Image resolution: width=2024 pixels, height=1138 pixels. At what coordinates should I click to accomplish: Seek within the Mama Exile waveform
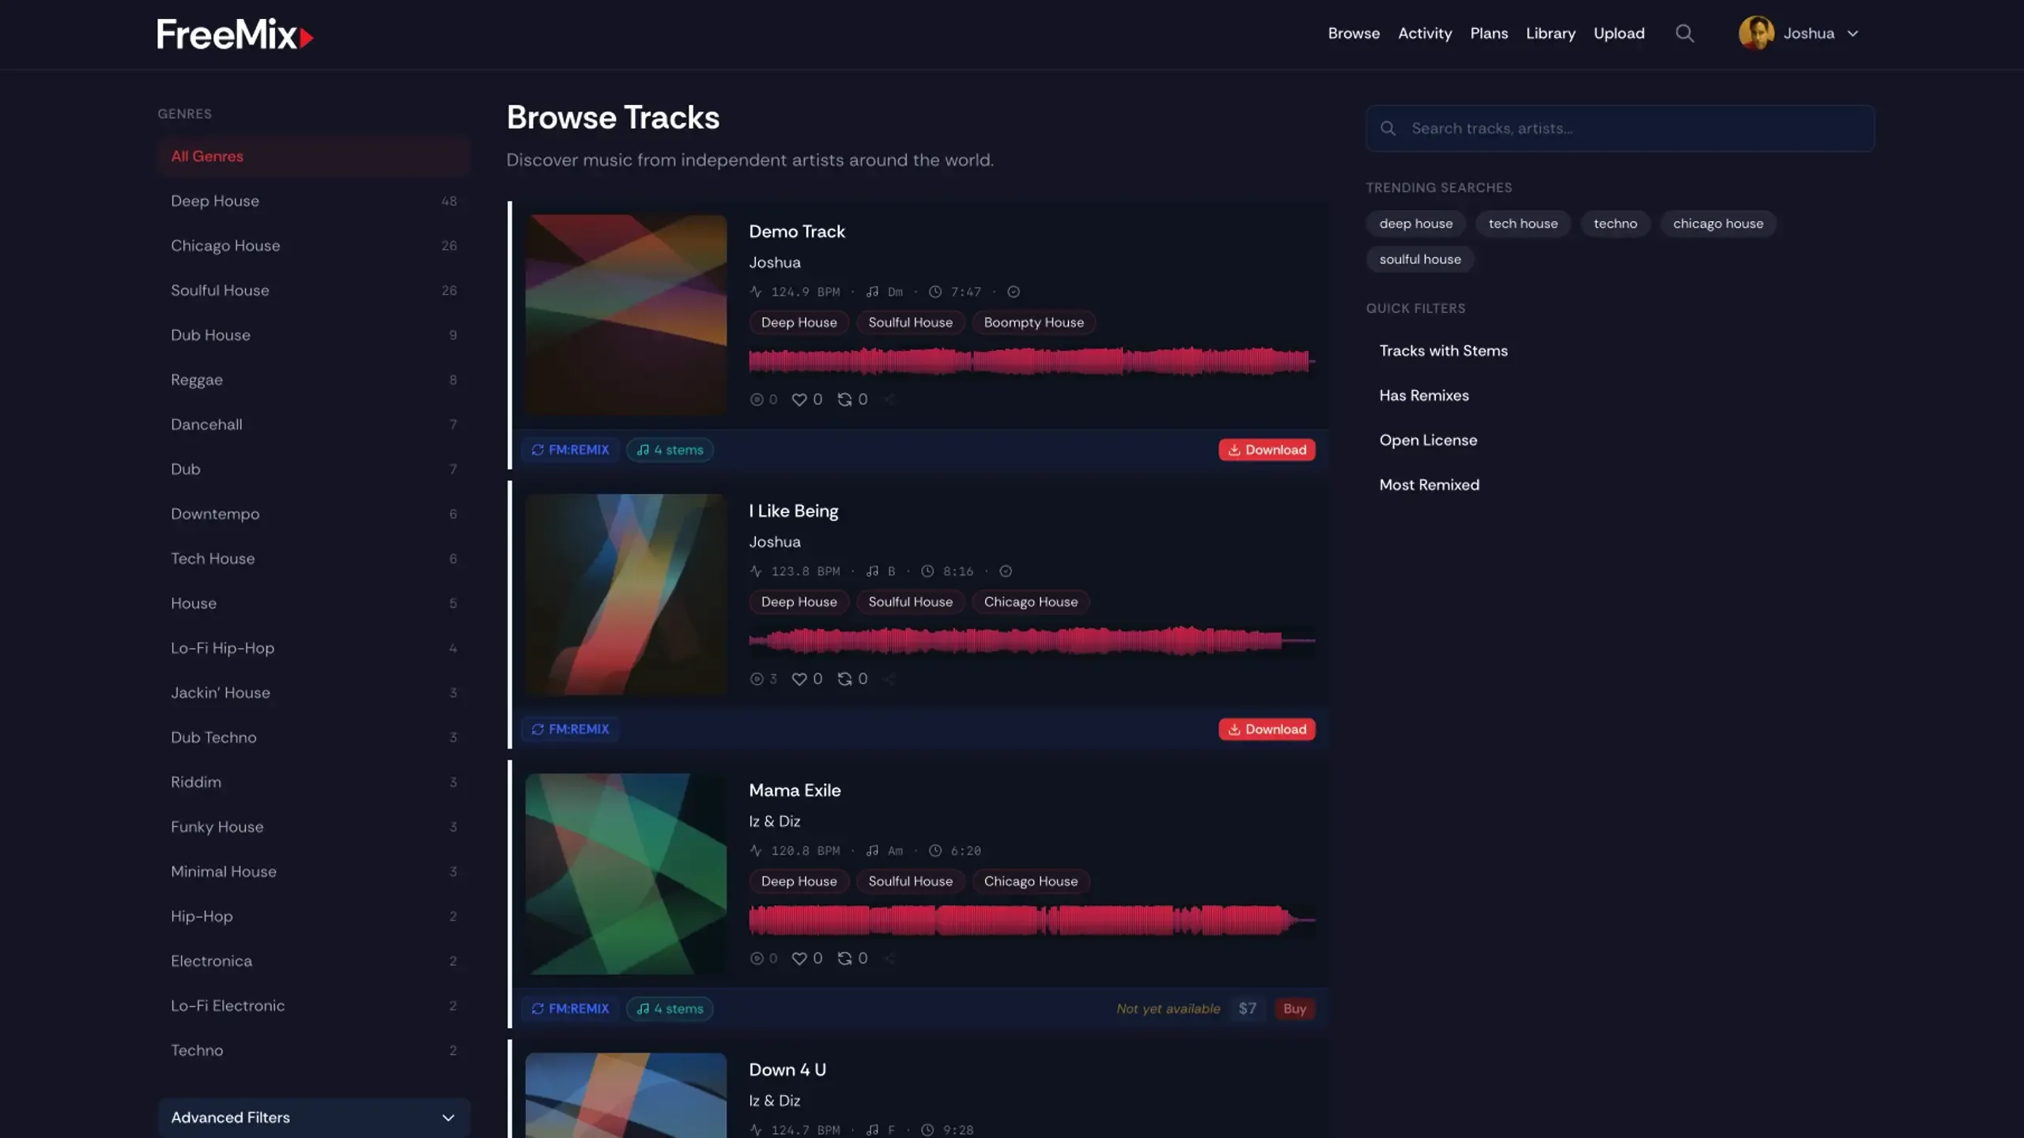(1032, 920)
